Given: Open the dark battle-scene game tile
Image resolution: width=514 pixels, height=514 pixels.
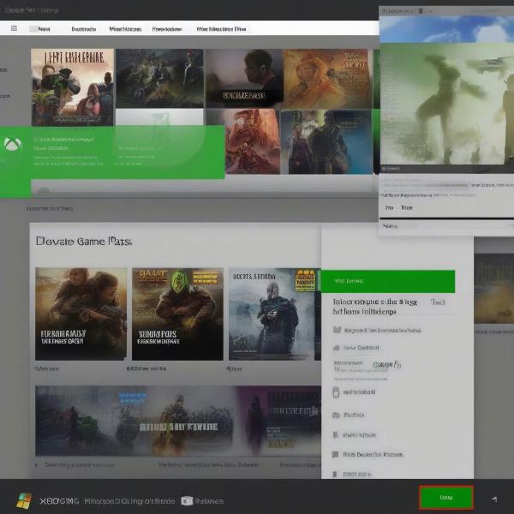Looking at the screenshot, I should [x=159, y=78].
